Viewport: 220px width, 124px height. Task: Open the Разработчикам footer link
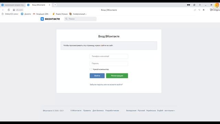112,111
